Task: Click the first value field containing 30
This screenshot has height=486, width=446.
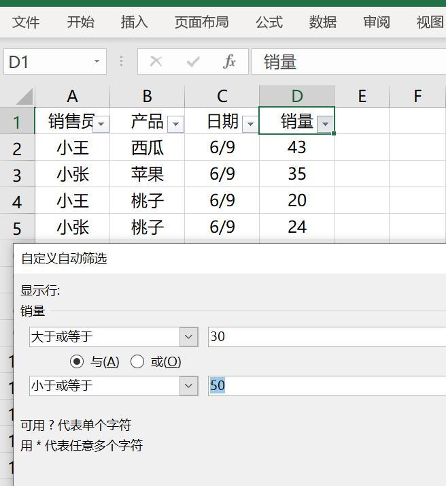Action: pos(327,337)
